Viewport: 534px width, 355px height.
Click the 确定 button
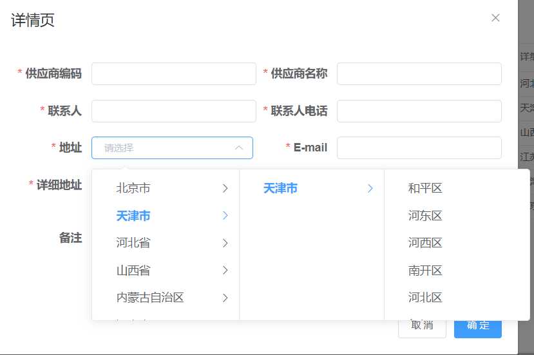pyautogui.click(x=478, y=329)
